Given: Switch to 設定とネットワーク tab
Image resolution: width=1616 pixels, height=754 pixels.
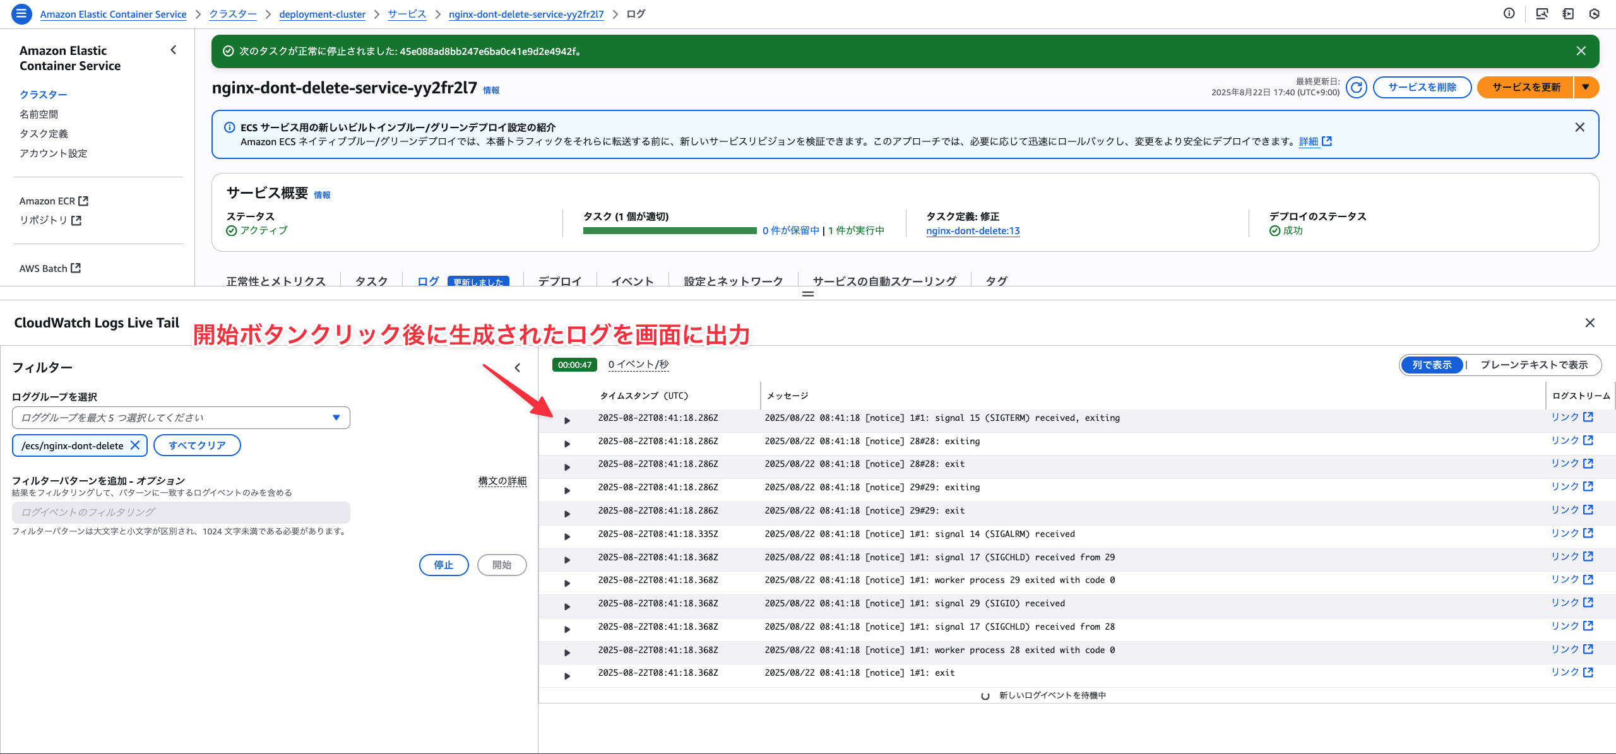Looking at the screenshot, I should click(734, 281).
